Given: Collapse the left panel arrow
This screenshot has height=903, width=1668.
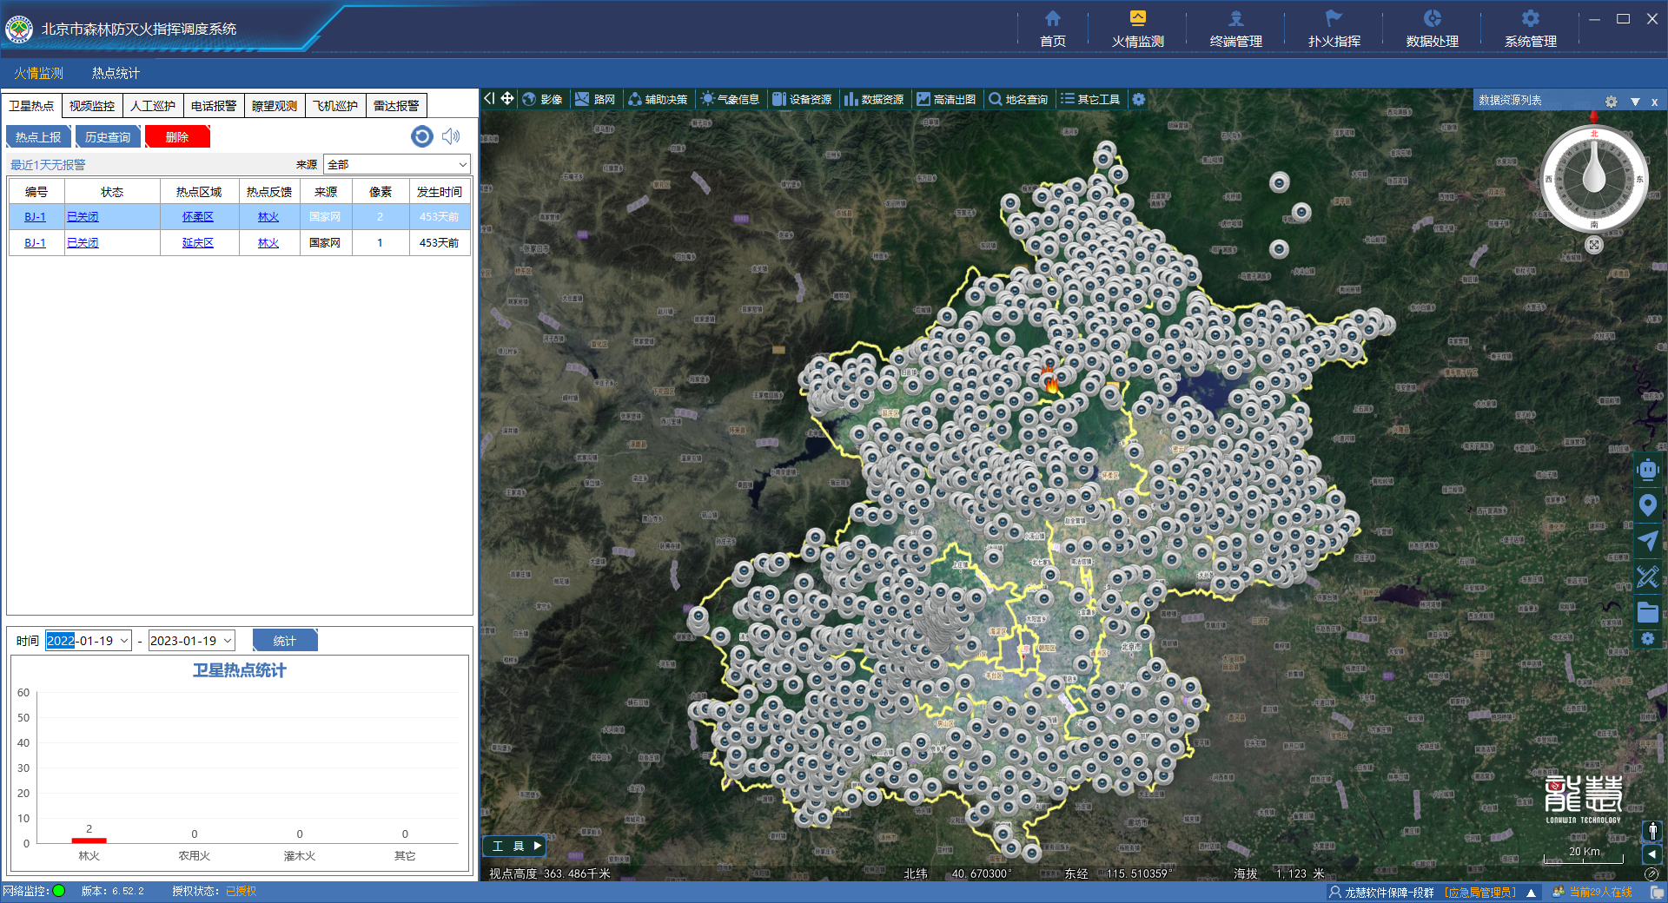Looking at the screenshot, I should tap(489, 99).
